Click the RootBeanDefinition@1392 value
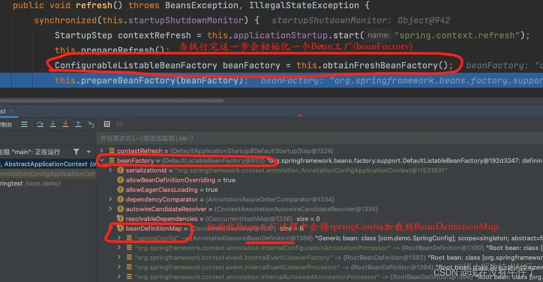This screenshot has height=282, width=543. click(385, 257)
